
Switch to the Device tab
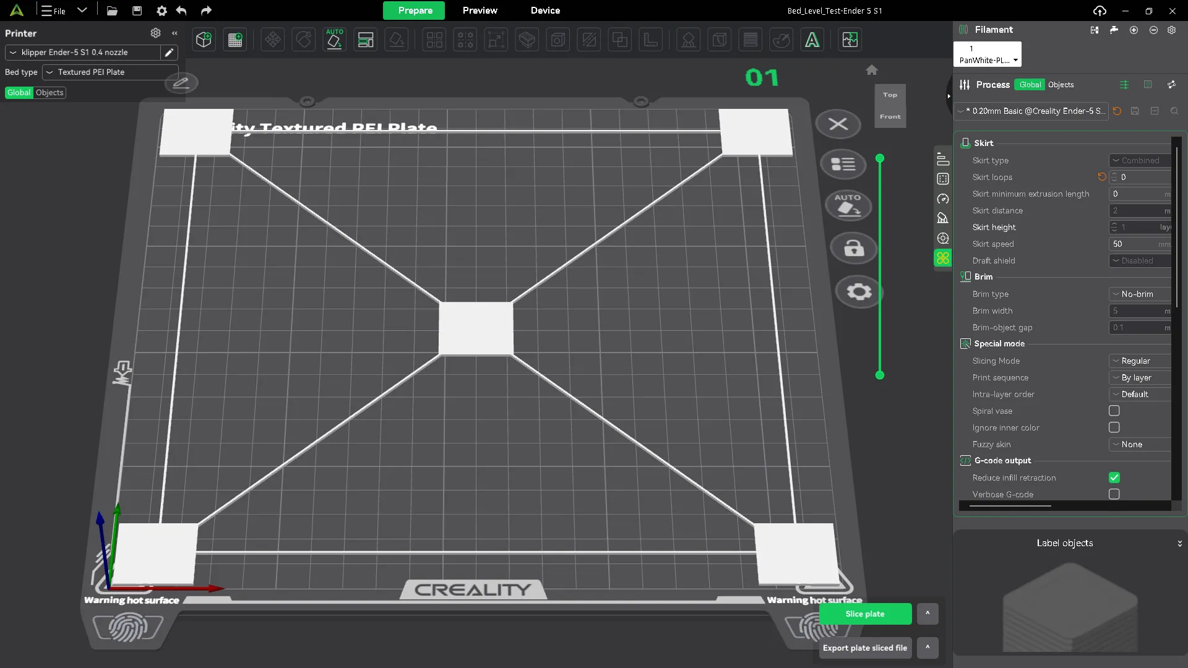545,11
